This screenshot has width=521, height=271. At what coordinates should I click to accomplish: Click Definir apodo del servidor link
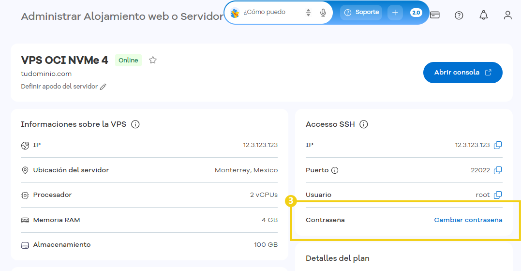59,87
